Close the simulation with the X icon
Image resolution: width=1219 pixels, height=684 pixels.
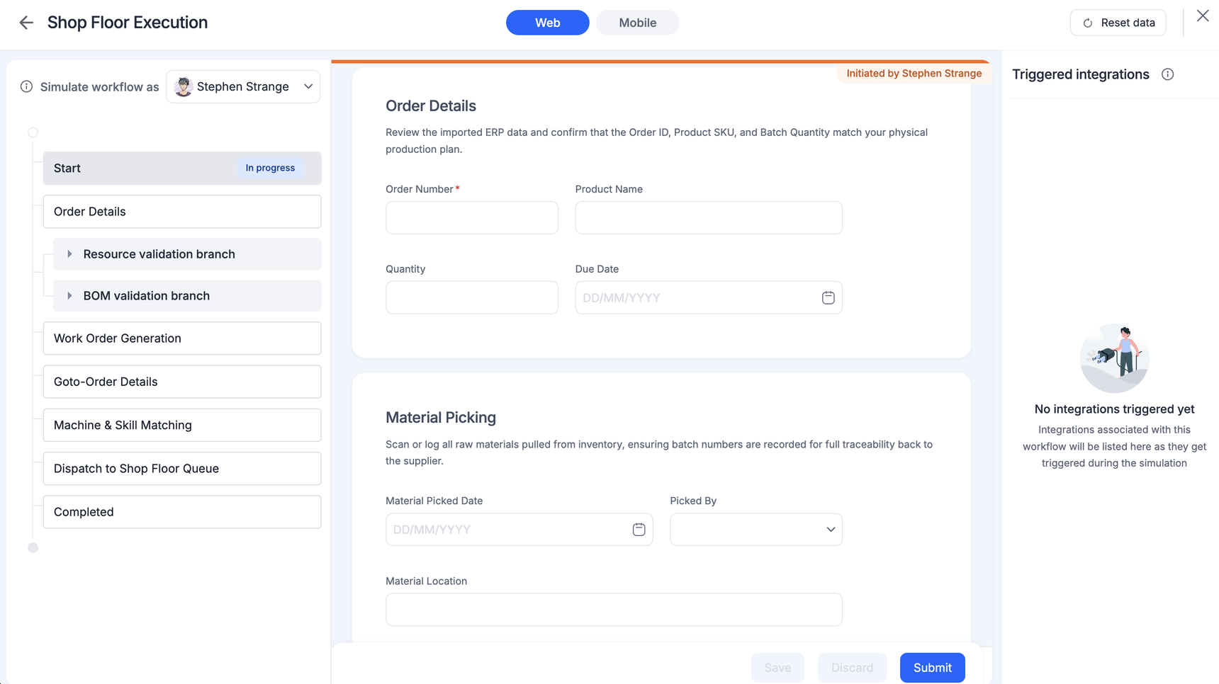pos(1203,16)
